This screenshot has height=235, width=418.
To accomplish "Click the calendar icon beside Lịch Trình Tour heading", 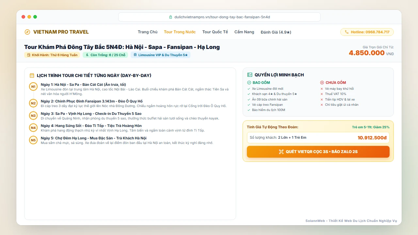I will click(x=32, y=75).
